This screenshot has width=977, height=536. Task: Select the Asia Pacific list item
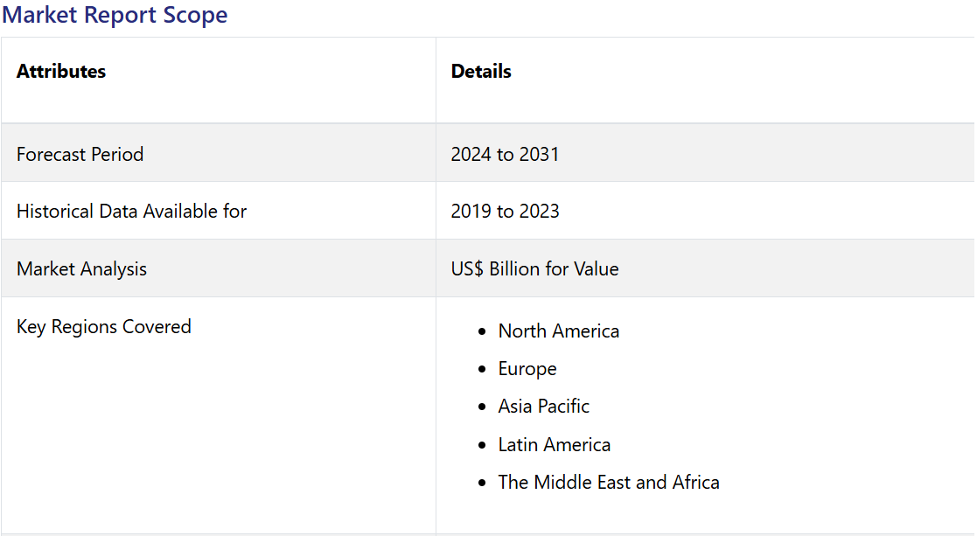pyautogui.click(x=543, y=407)
